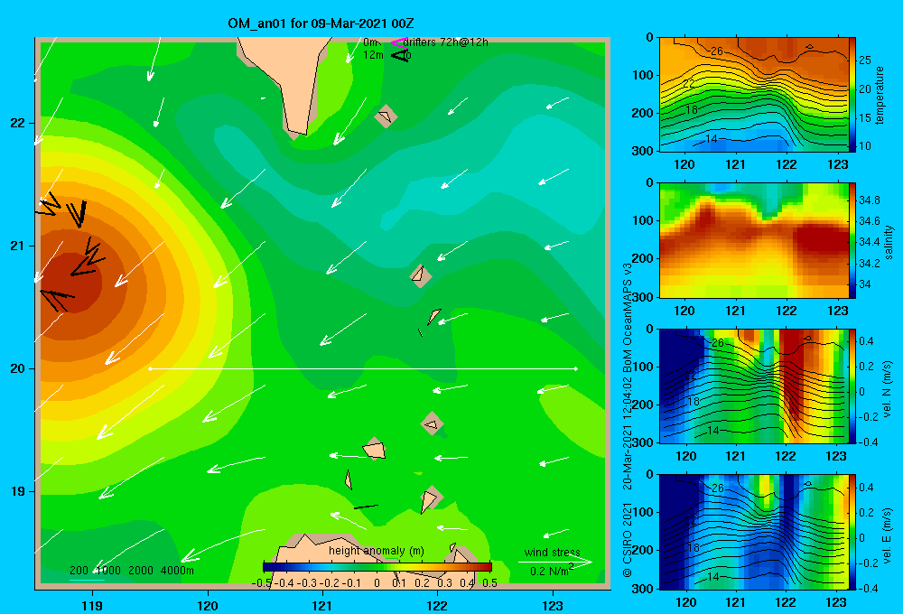This screenshot has height=614, width=903.
Task: Click the west endpoint of the 20N transect line
Action: [x=150, y=368]
